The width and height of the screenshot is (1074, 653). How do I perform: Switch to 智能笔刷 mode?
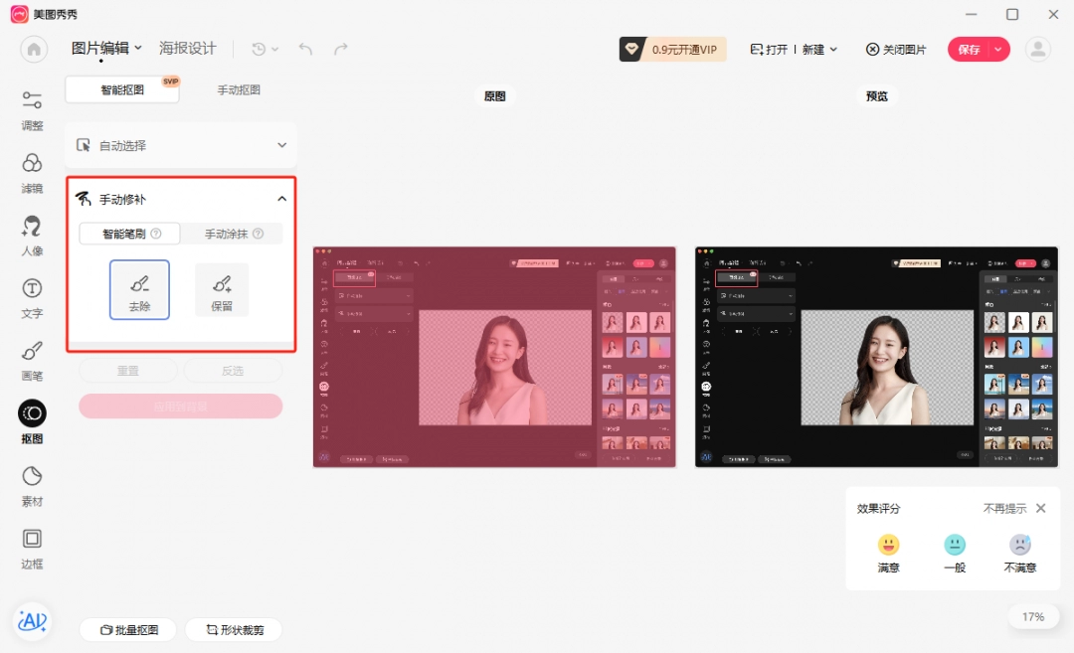130,234
